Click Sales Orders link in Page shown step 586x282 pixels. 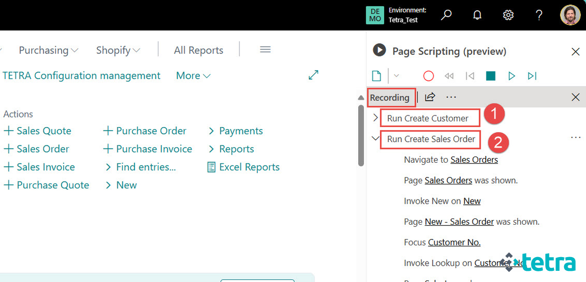click(448, 180)
